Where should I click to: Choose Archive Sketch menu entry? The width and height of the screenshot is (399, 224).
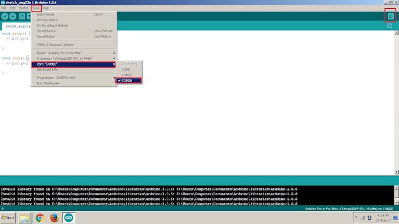pyautogui.click(x=74, y=20)
